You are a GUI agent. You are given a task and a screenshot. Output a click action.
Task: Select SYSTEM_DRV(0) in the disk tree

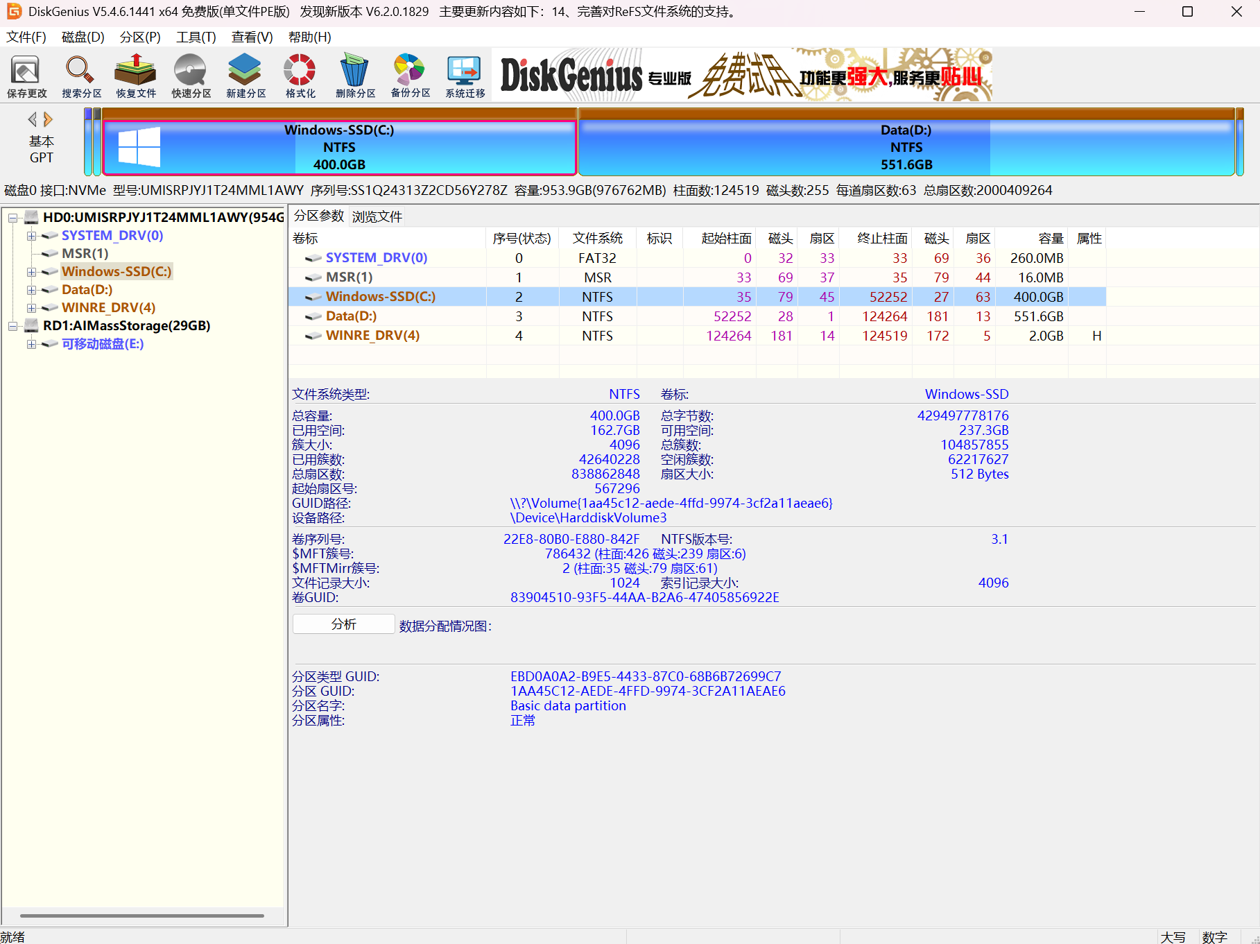point(112,236)
